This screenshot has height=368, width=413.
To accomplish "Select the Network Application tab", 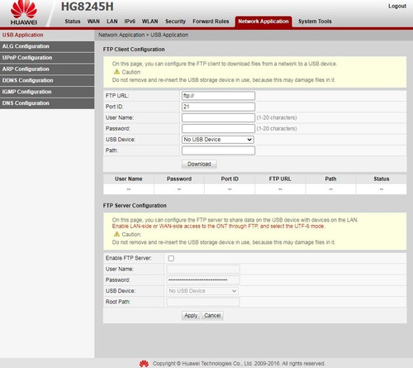I will [263, 22].
